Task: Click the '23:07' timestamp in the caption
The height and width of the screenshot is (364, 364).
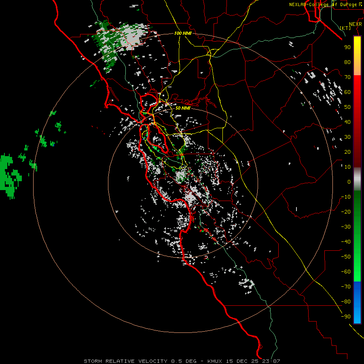Action: point(271,361)
